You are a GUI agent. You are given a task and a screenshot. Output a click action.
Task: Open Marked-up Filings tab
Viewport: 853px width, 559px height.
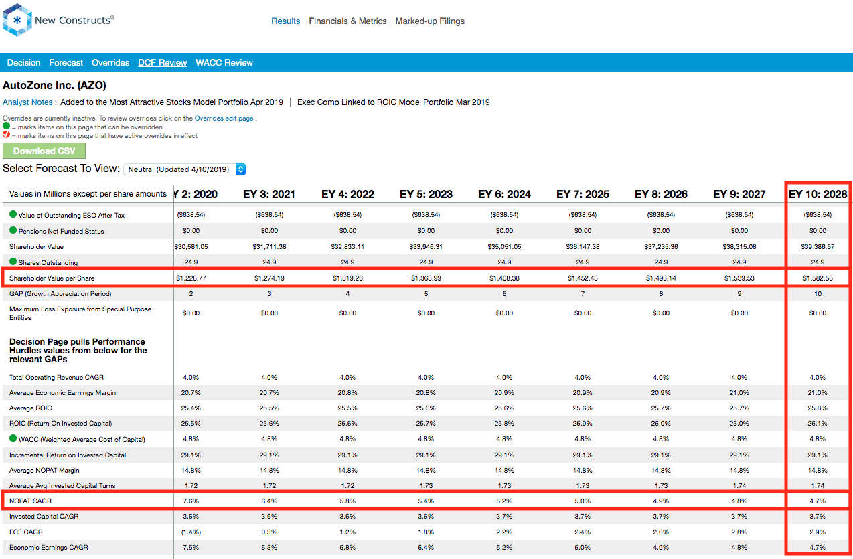[430, 21]
